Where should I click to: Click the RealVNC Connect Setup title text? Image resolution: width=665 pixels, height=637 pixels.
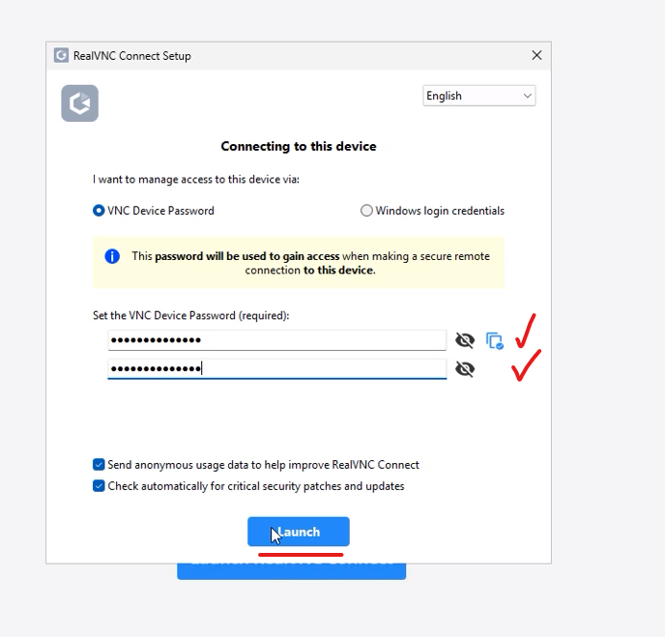131,55
